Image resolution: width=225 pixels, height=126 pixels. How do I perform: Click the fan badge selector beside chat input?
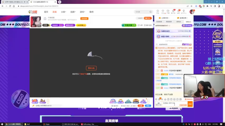[x=158, y=104]
